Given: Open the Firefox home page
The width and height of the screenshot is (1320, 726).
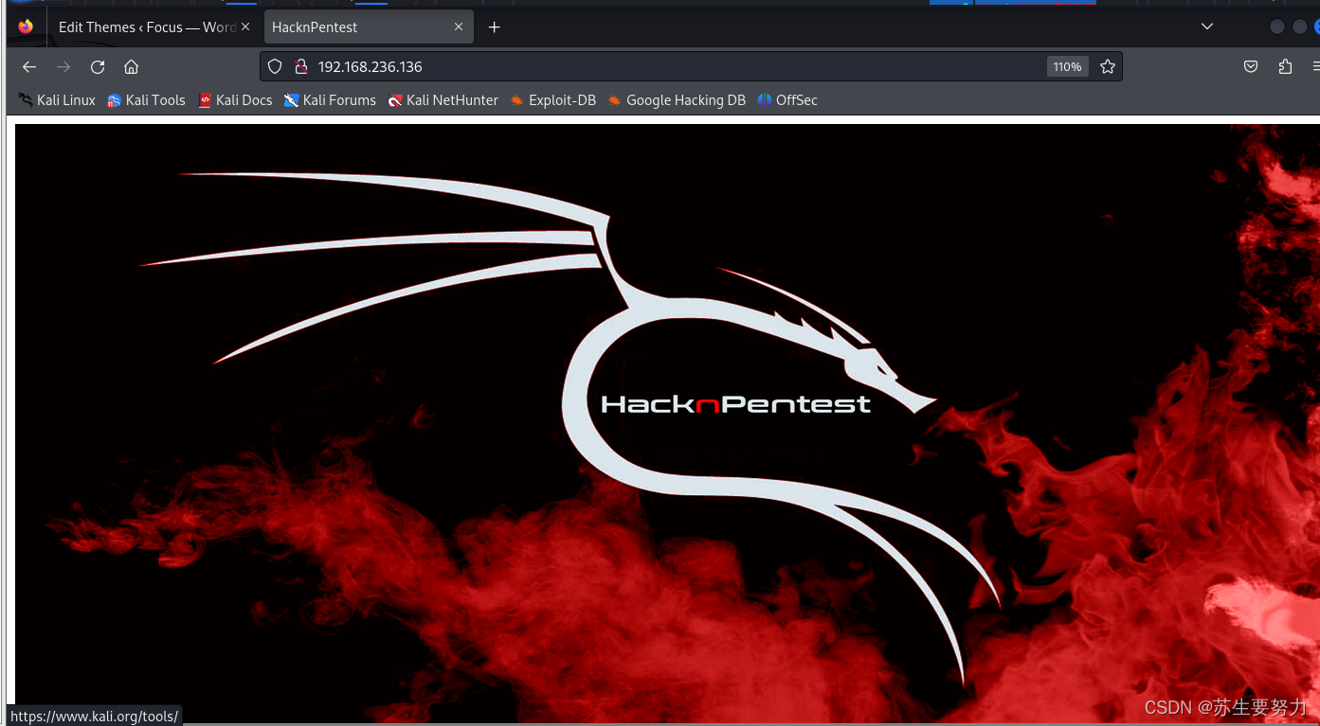Looking at the screenshot, I should pyautogui.click(x=132, y=66).
